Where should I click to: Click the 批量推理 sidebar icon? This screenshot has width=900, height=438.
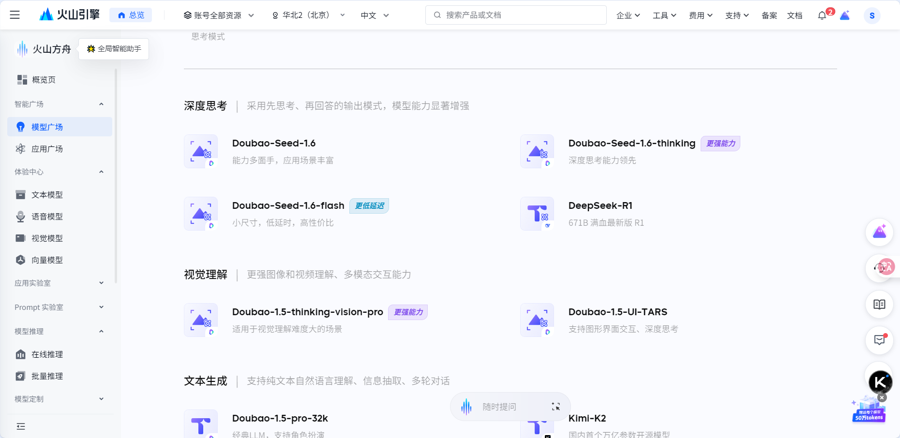coord(21,376)
